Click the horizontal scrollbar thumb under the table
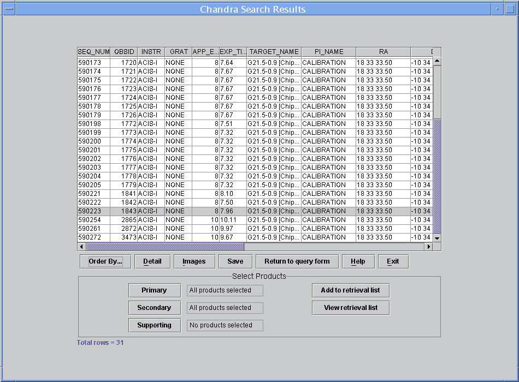Screen dimensions: 519x382 pos(165,247)
